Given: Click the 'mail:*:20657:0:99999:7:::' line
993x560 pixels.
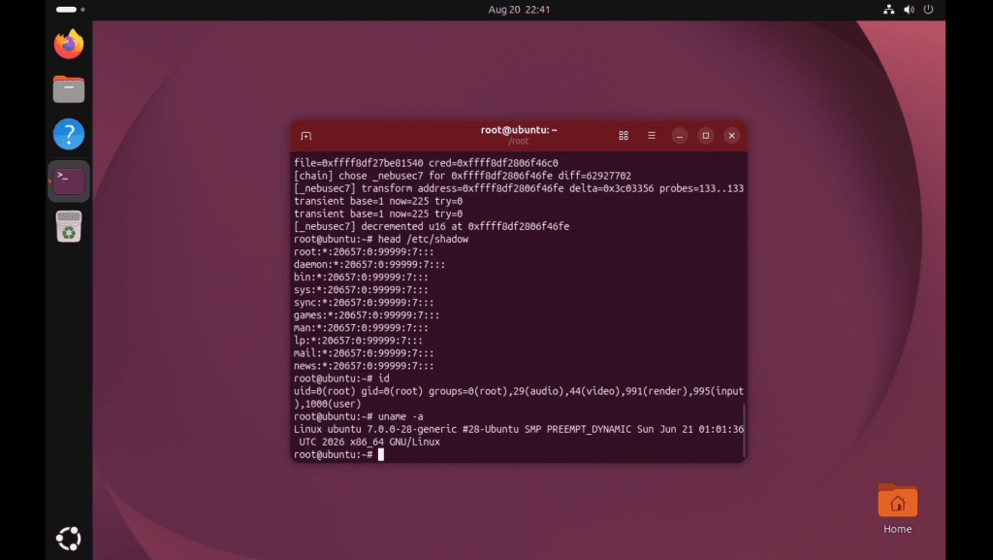Looking at the screenshot, I should pos(364,353).
